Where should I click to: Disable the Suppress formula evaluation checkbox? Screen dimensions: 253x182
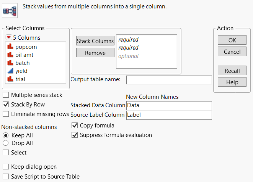(75, 135)
